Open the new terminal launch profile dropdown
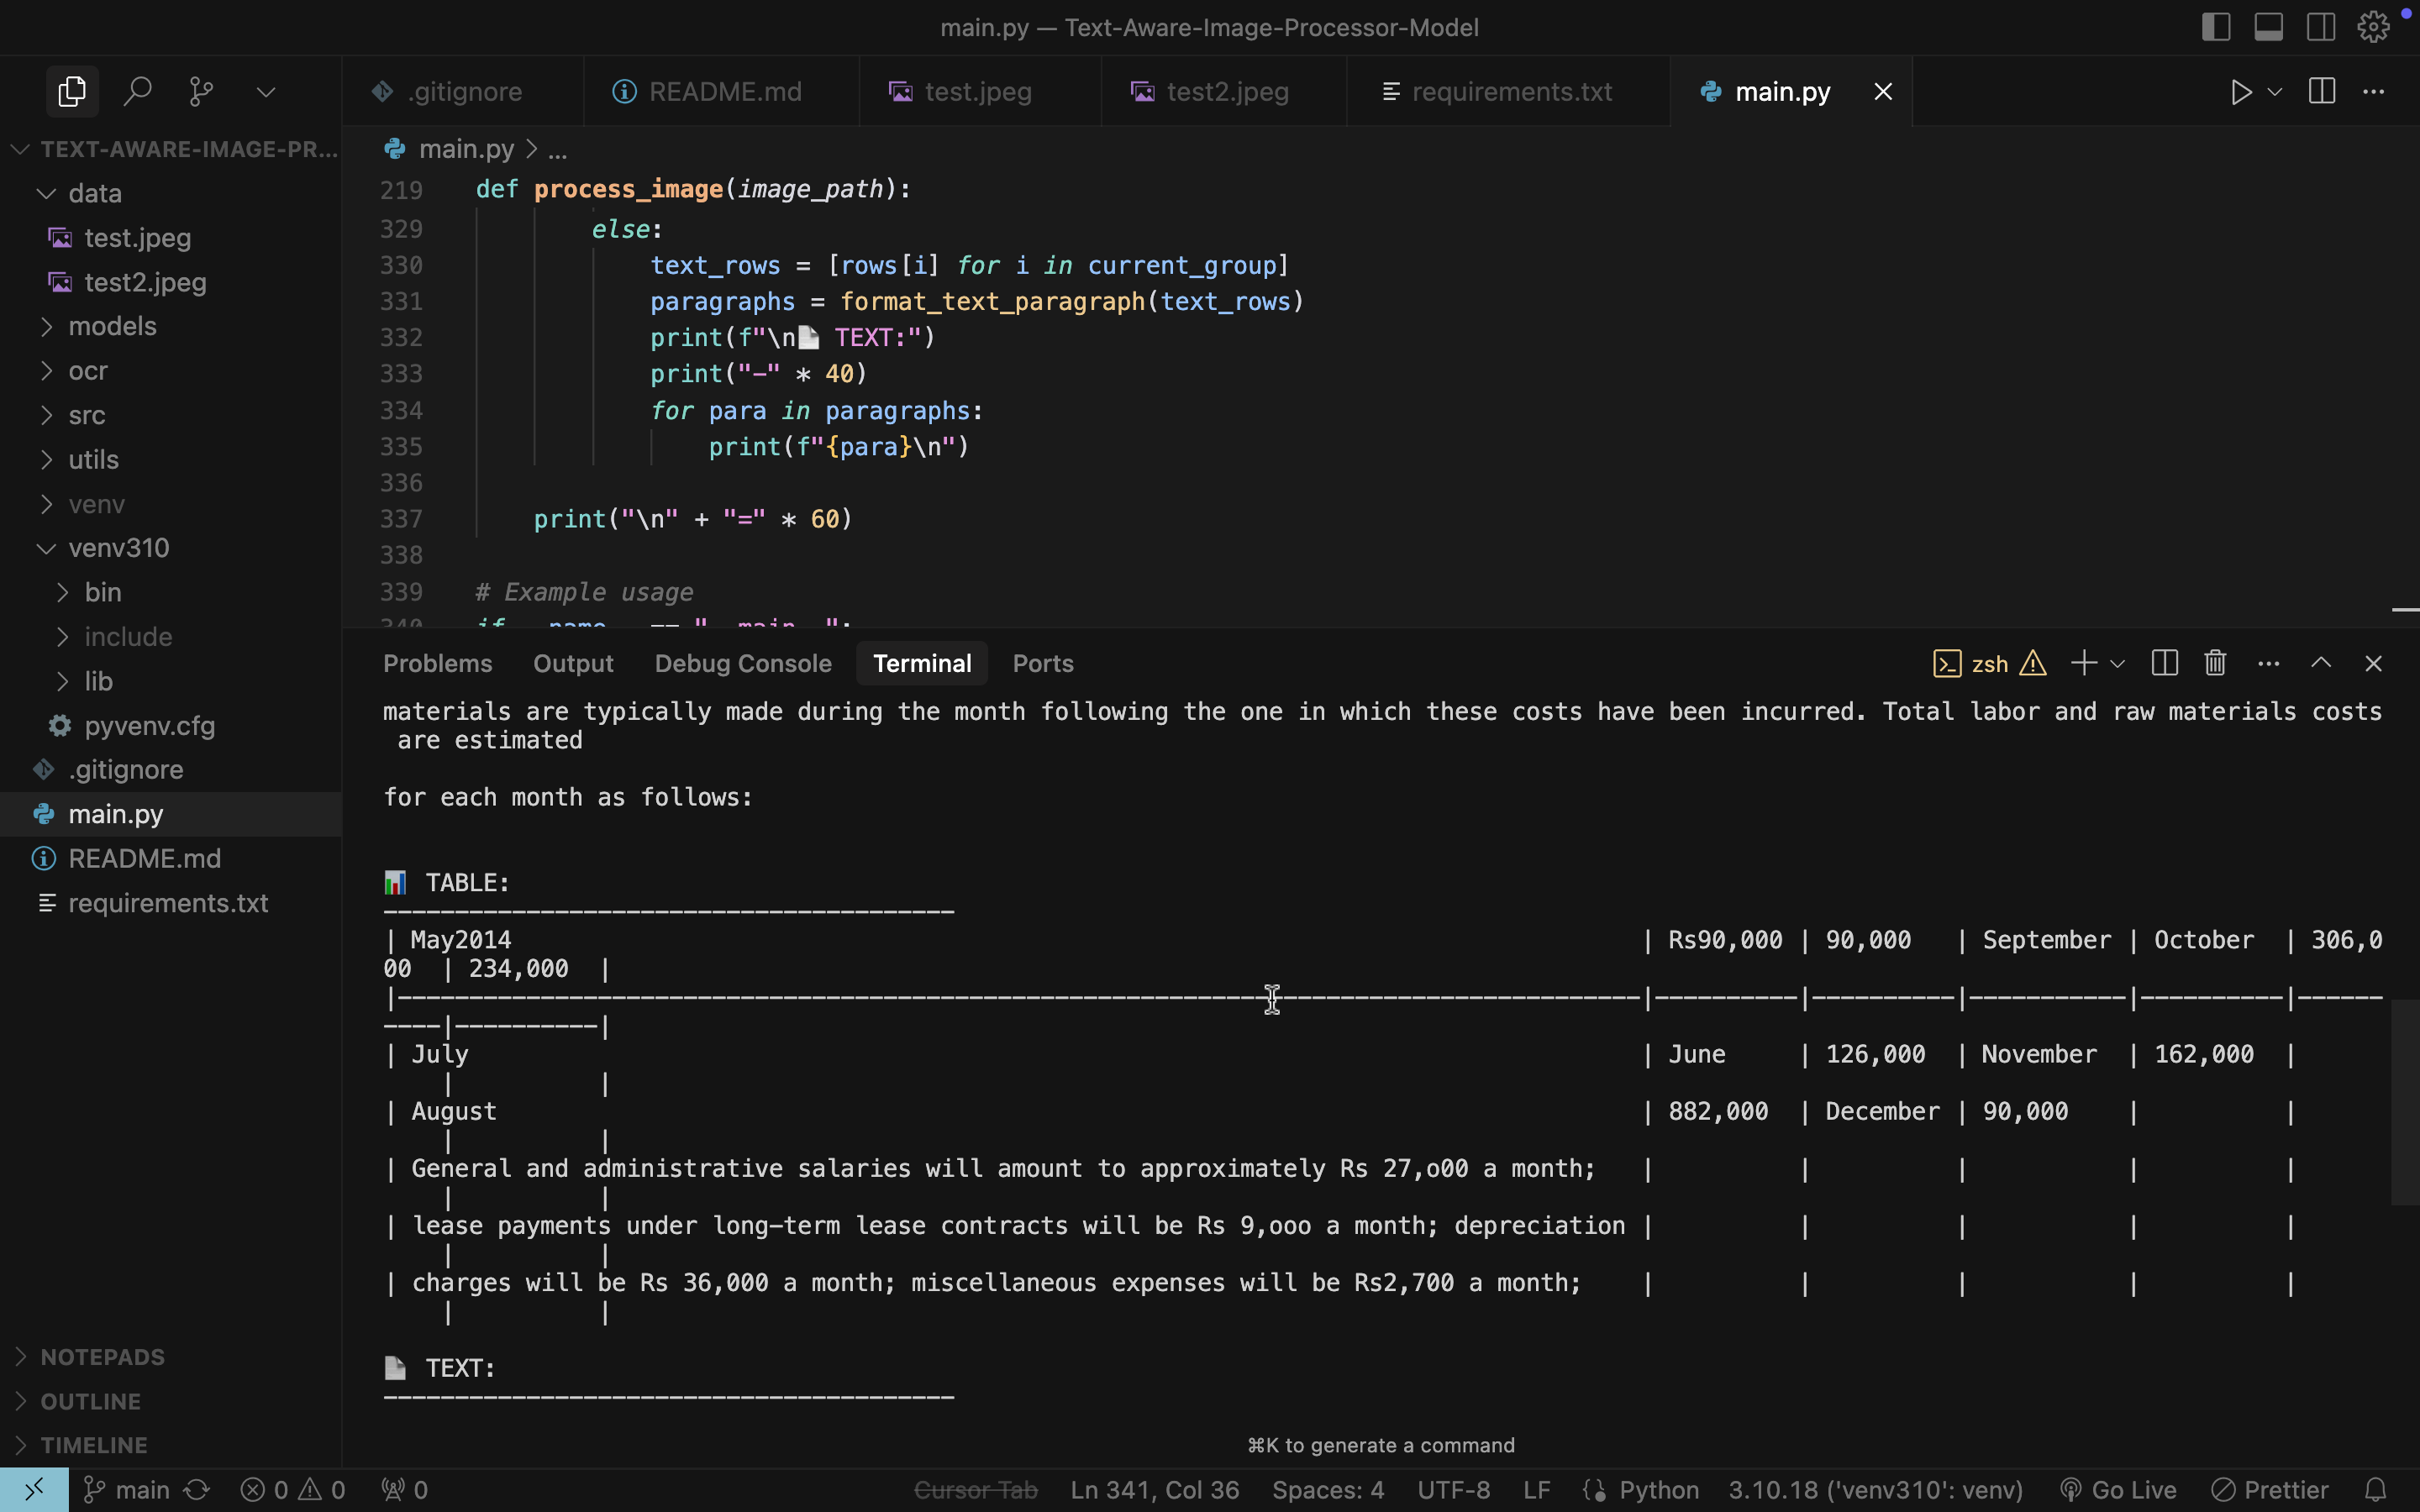 pos(2117,663)
